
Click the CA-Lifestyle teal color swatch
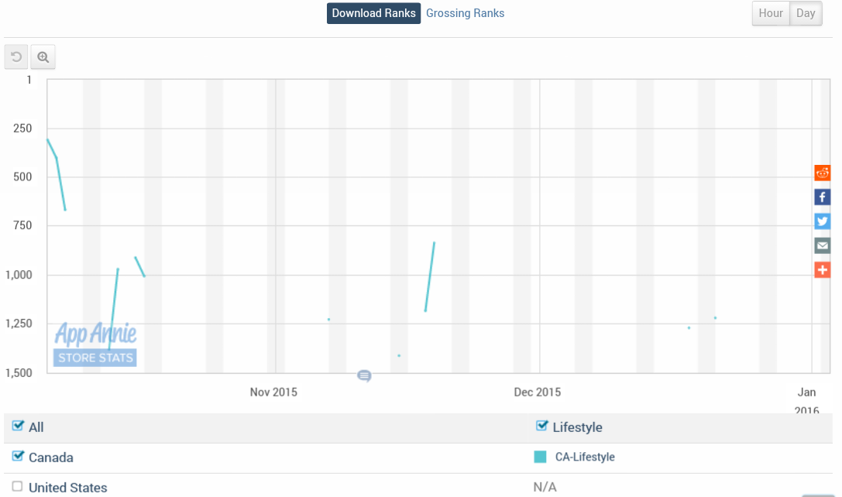pyautogui.click(x=540, y=457)
